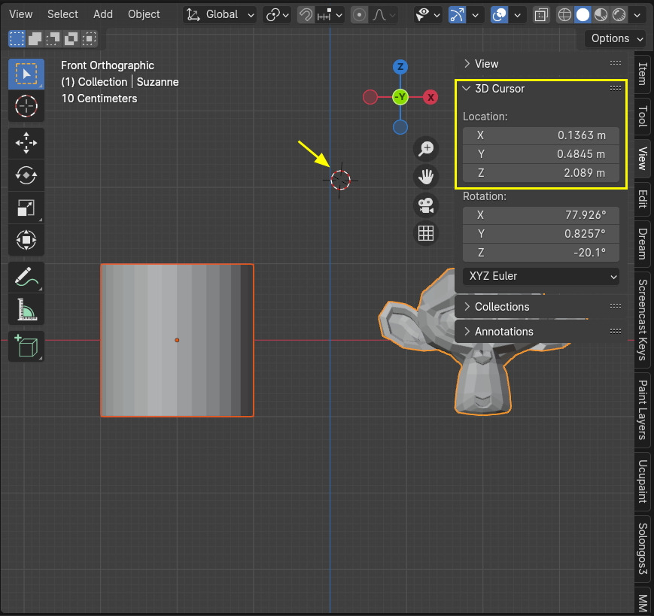Switch to the Edit sidebar tab
Viewport: 654px width, 616px height.
[x=643, y=199]
